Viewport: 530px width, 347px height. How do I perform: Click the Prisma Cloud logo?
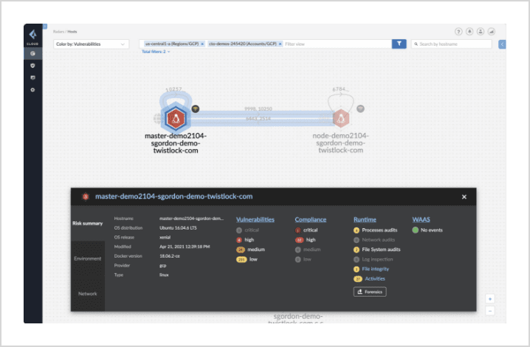click(32, 35)
